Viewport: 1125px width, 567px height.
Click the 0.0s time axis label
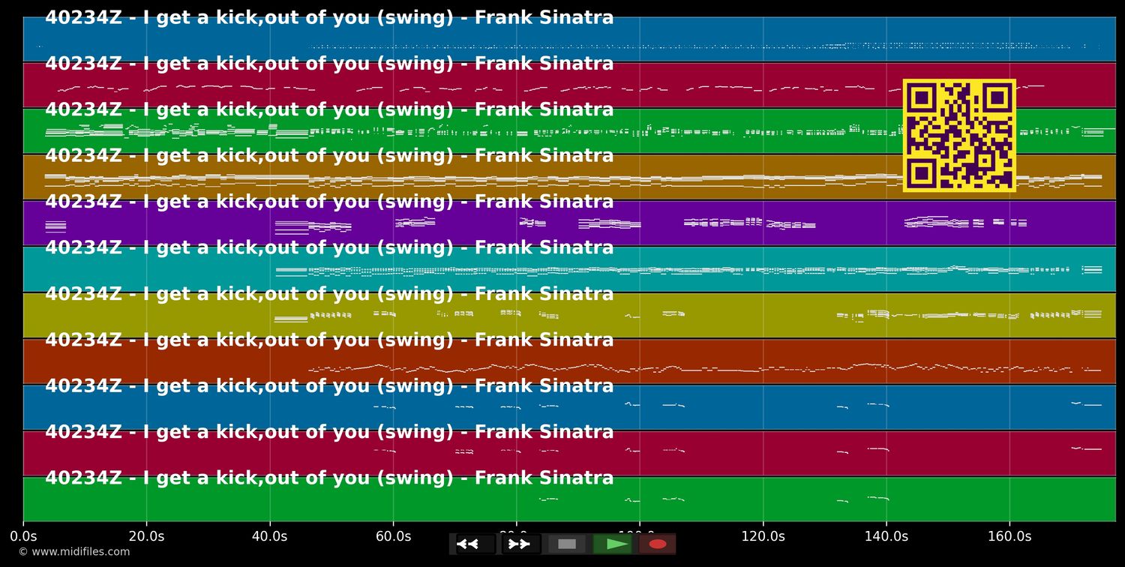(23, 536)
